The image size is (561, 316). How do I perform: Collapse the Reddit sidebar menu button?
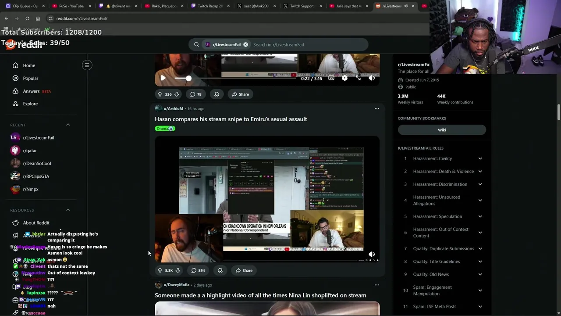point(87,65)
